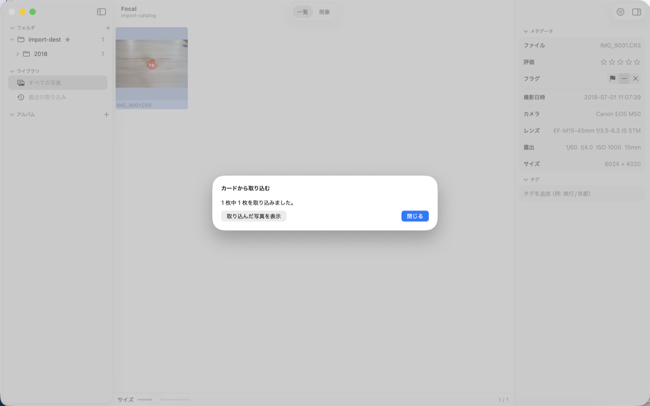This screenshot has height=406, width=650.
Task: Click the Canon EOS M50 camera value
Action: click(618, 114)
